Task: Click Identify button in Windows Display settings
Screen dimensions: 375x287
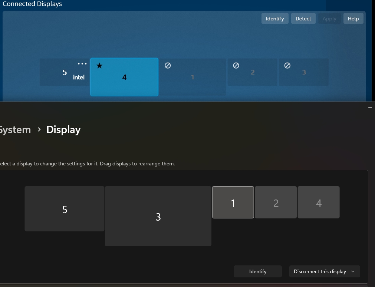Action: pos(257,271)
